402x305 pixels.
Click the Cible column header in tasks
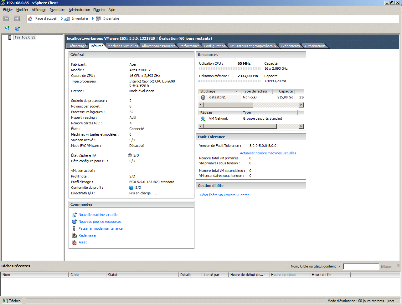click(87, 275)
